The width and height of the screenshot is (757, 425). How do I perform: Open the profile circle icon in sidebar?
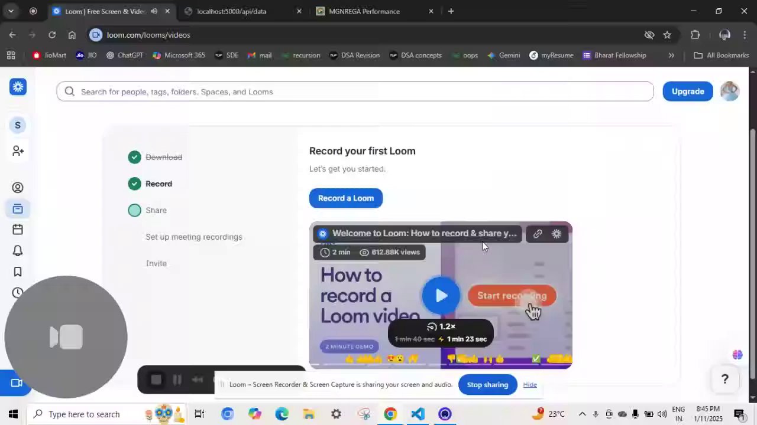point(18,188)
